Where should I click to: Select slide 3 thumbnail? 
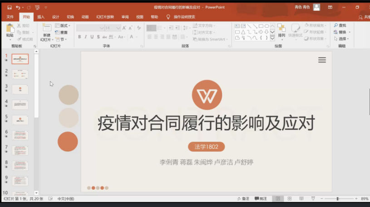(x=20, y=90)
